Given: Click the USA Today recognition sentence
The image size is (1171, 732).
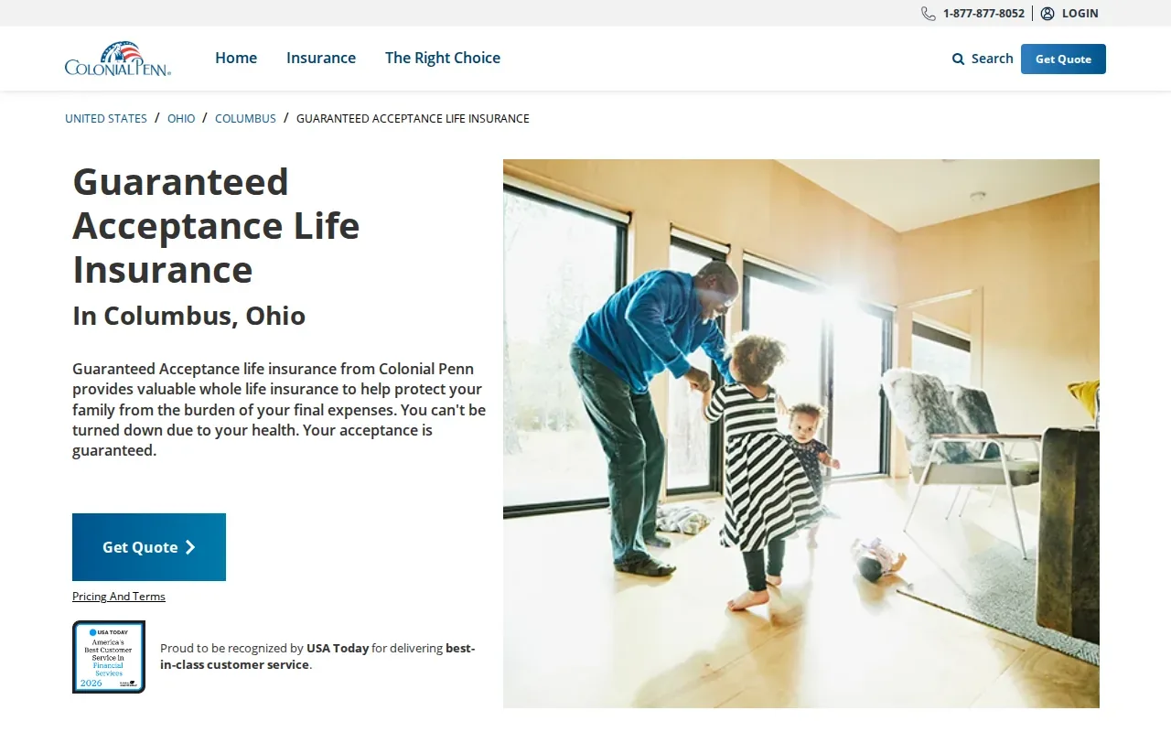Looking at the screenshot, I should click(x=317, y=656).
